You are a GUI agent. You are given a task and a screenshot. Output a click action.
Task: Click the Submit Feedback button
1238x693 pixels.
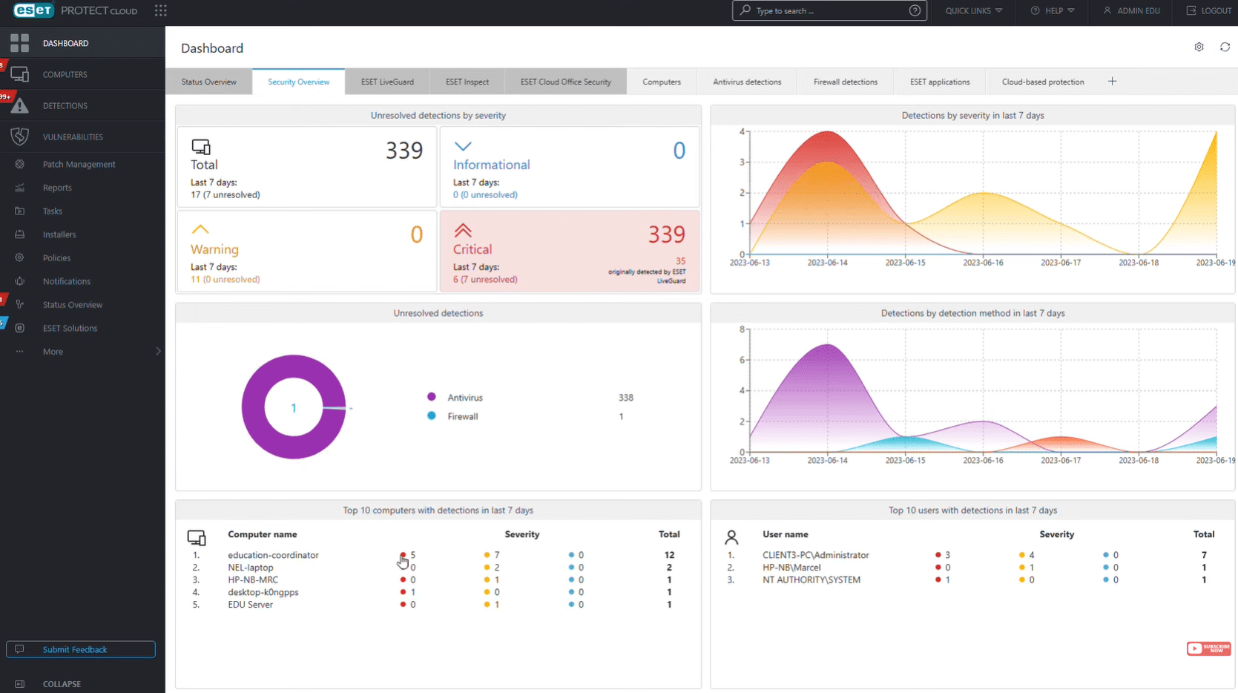pyautogui.click(x=81, y=649)
